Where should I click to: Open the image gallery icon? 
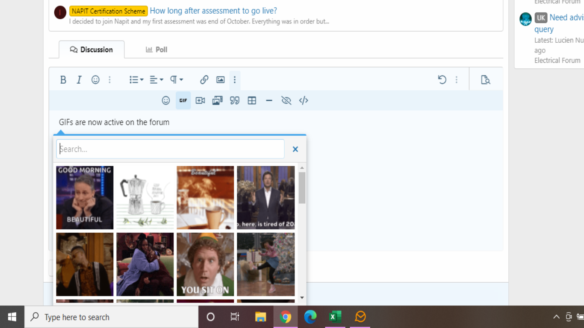[217, 100]
